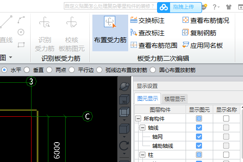This screenshot has width=243, height=162.
Task: Select the 垂直 radio option
Action: point(27,70)
